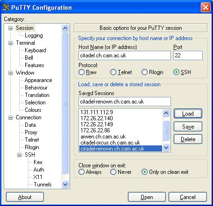Click saved sessions list scroll up arrow
213x206 pixels.
[166, 113]
